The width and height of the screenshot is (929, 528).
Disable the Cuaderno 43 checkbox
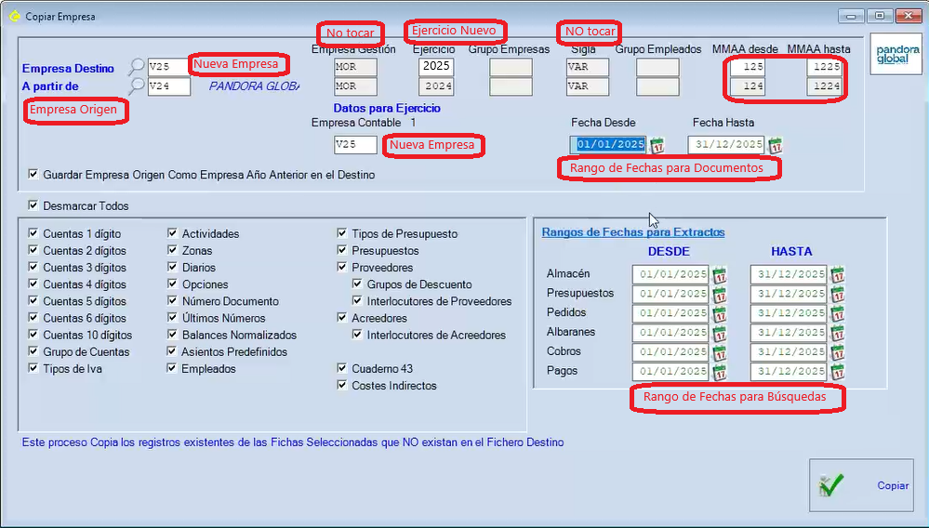tap(343, 369)
